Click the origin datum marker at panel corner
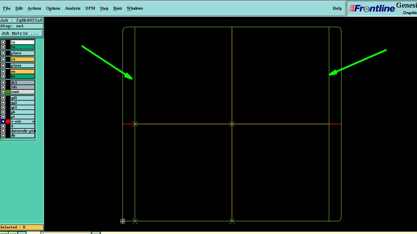The height and width of the screenshot is (234, 417). pyautogui.click(x=123, y=221)
